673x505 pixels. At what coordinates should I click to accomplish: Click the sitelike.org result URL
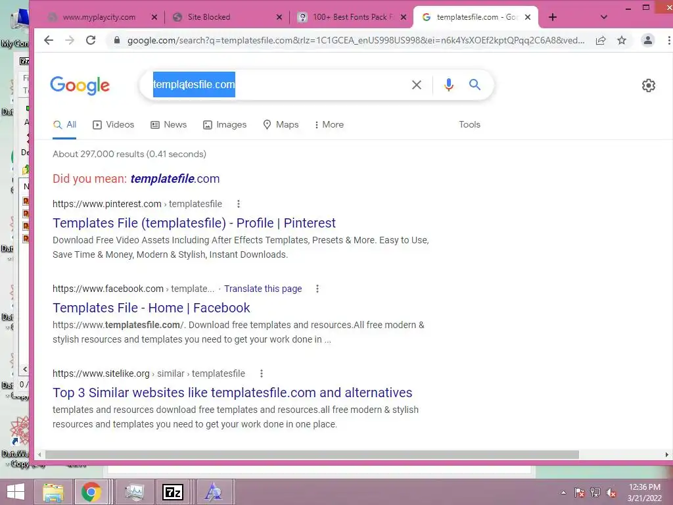pos(149,373)
